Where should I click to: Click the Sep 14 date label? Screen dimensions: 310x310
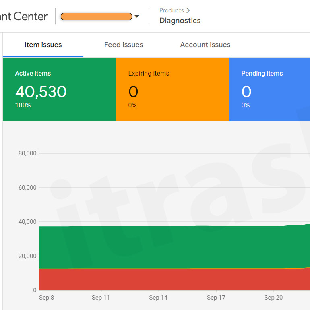point(158,298)
